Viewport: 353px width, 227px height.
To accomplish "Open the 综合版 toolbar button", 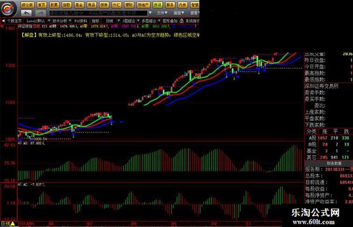I will click(x=28, y=5).
